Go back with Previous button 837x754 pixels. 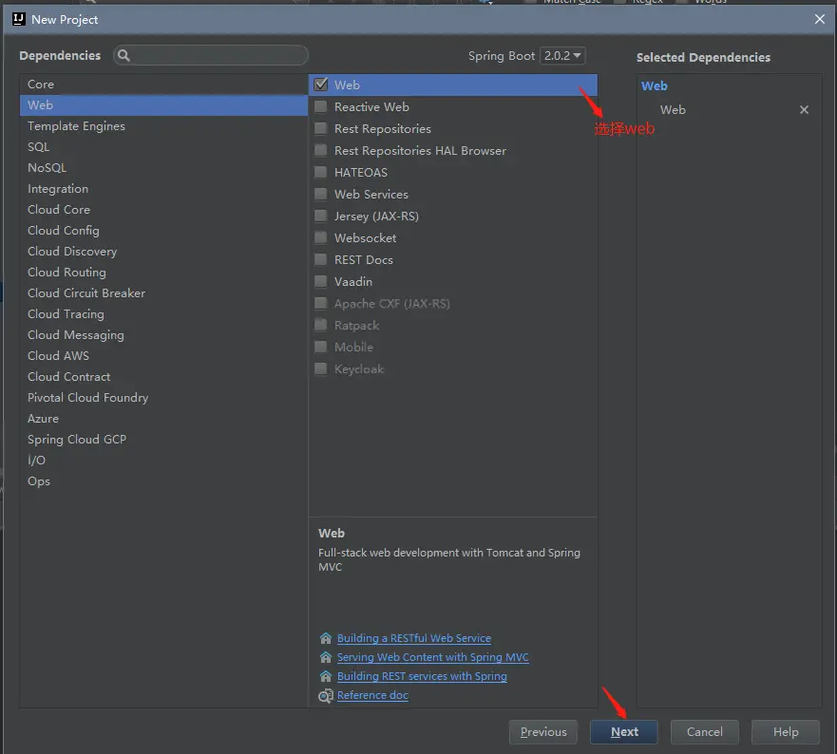coord(542,731)
